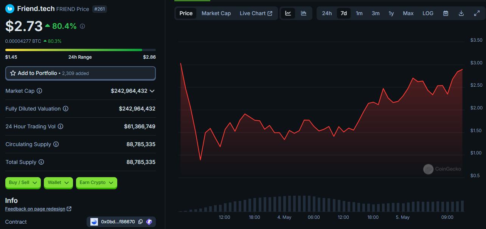This screenshot has height=229, width=486.
Task: Expand chart to fullscreen
Action: (x=477, y=13)
